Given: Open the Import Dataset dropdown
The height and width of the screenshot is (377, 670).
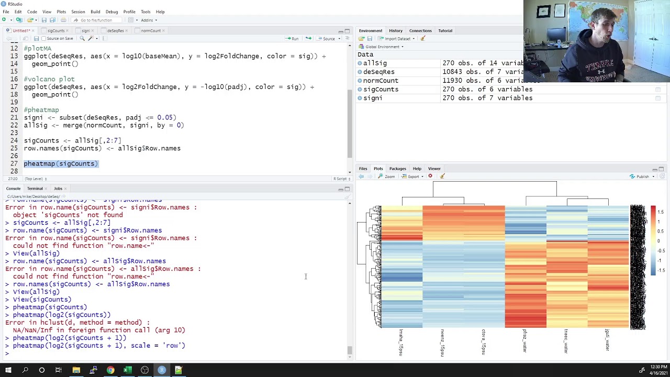Looking at the screenshot, I should (x=396, y=39).
